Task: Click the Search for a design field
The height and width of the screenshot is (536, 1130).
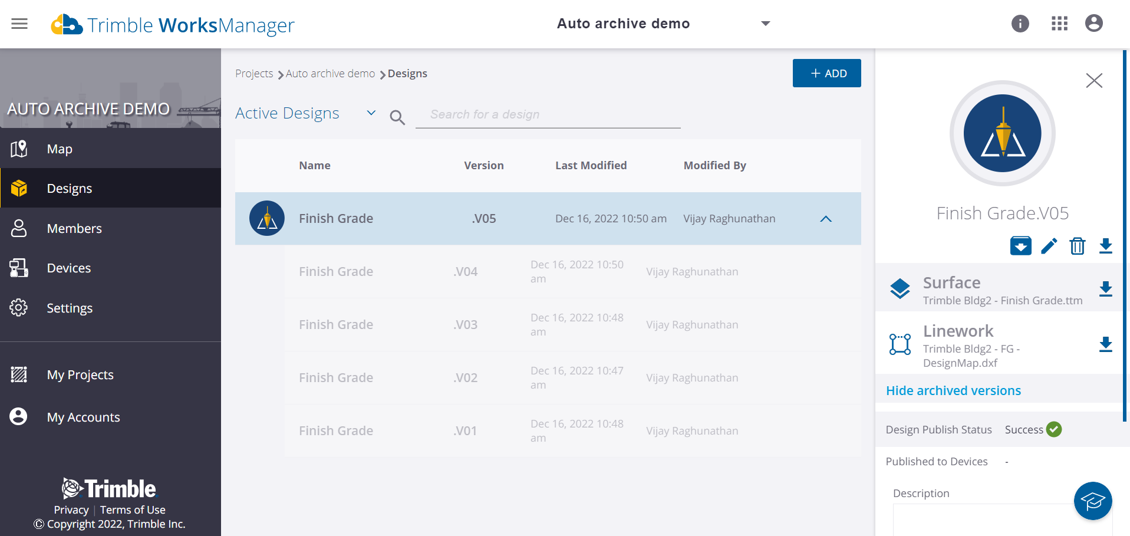Action: pos(547,114)
